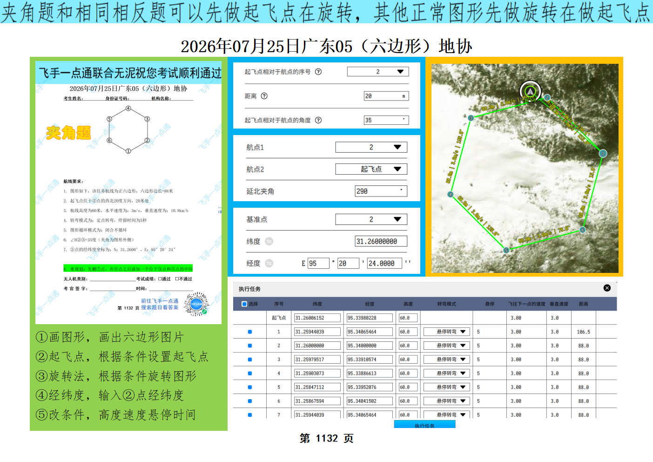The image size is (653, 462).
Task: Click the hexagon diagram on the exam sheet
Action: [128, 130]
